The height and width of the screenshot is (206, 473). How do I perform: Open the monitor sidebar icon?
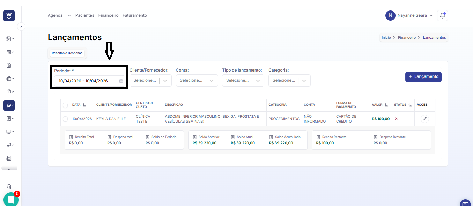click(9, 132)
